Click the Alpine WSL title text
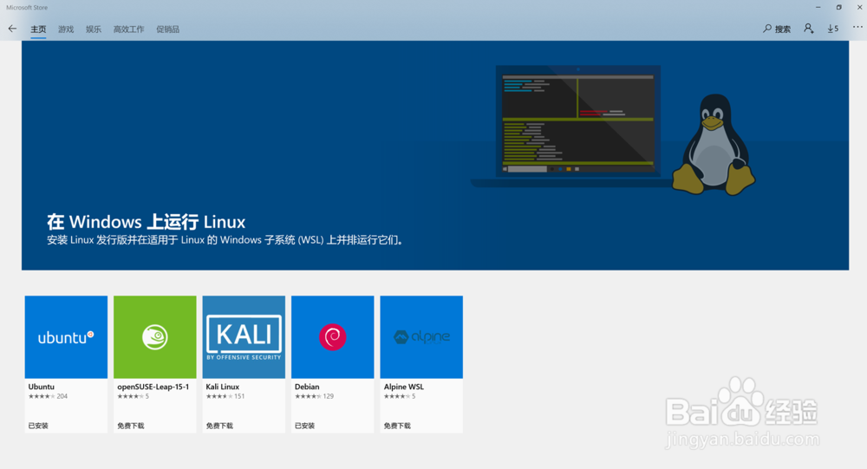The width and height of the screenshot is (867, 469). coord(404,387)
